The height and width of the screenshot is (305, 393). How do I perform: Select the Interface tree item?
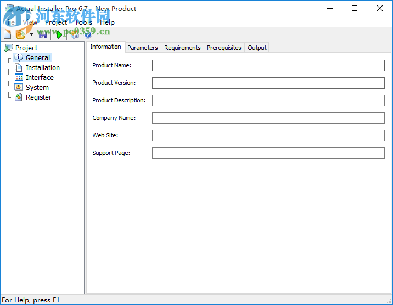40,78
